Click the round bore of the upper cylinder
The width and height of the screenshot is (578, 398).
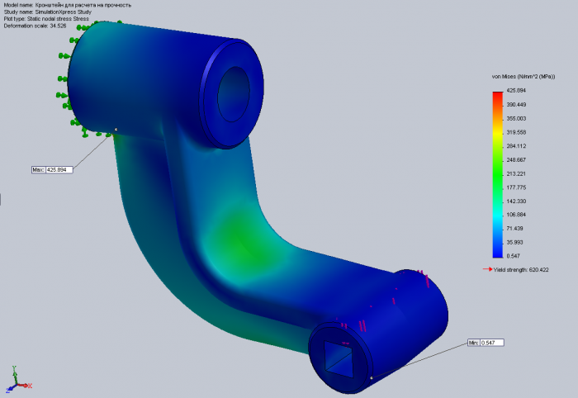click(x=234, y=94)
